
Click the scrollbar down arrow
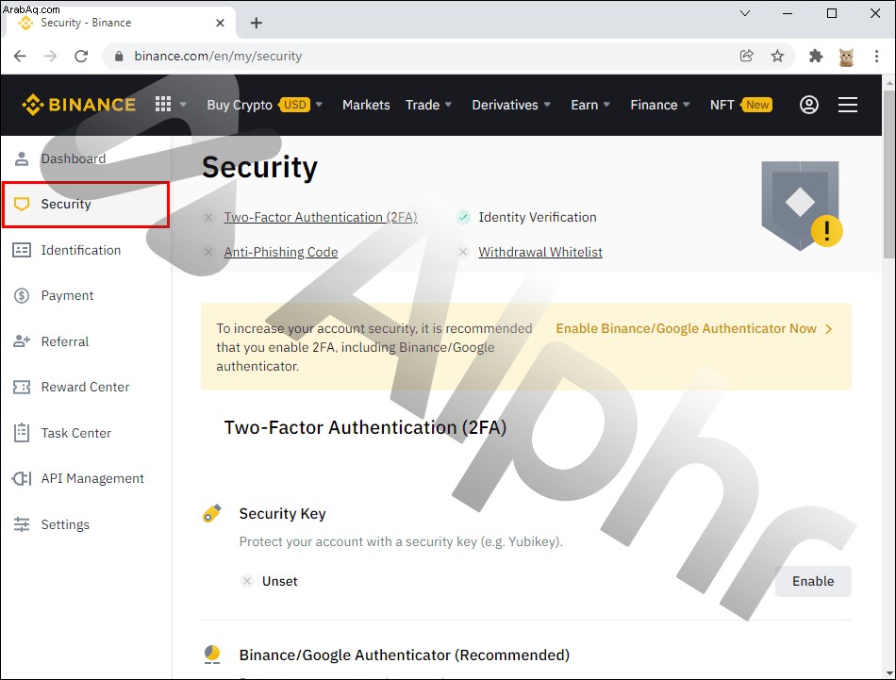tap(889, 673)
